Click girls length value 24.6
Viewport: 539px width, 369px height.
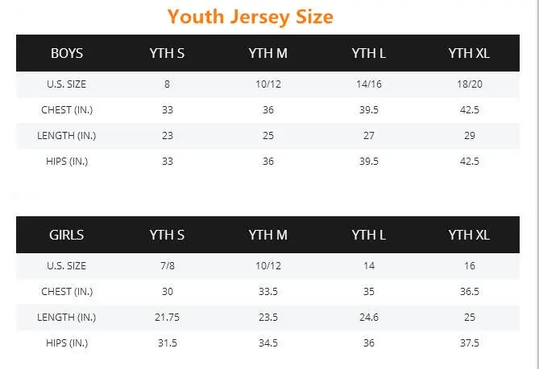(369, 318)
